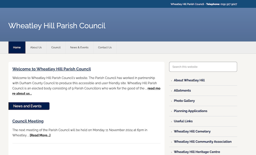Screen dimensions: 256x155
Task: Open About Wheatley Hill sidebar link
Action: [x=189, y=80]
